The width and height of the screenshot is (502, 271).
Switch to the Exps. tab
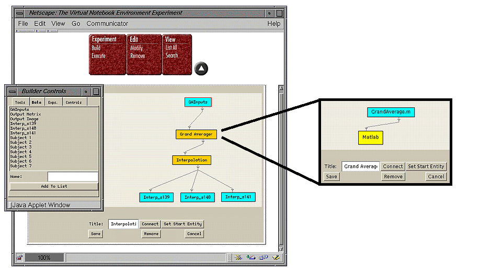pyautogui.click(x=52, y=103)
